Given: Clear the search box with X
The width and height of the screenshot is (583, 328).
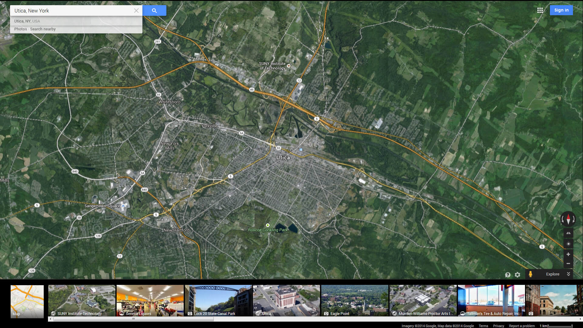Looking at the screenshot, I should pos(136,11).
